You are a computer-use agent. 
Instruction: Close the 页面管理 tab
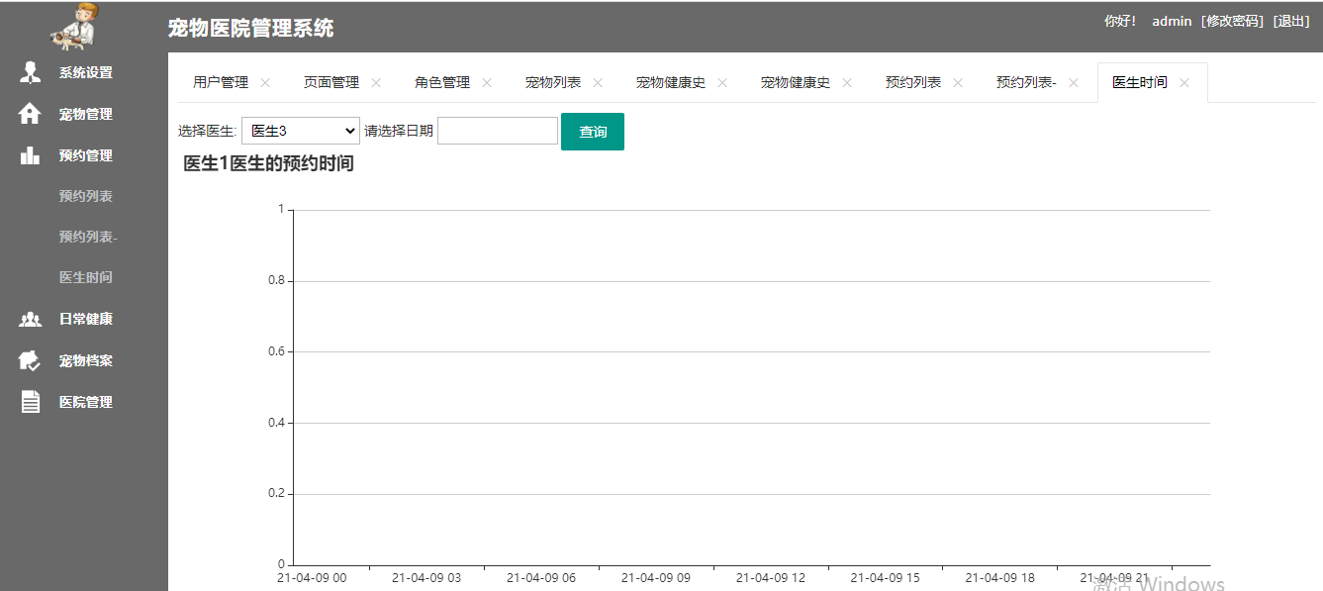(376, 83)
